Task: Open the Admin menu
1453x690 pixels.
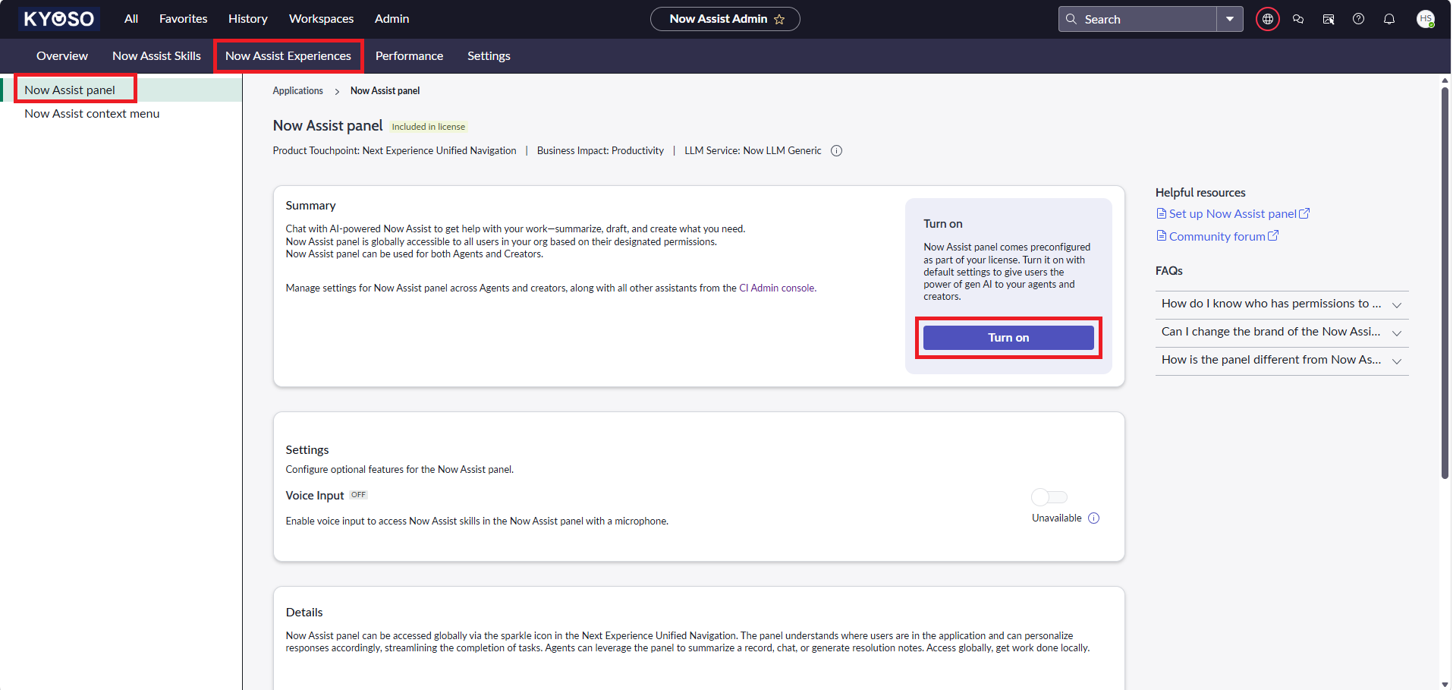Action: (x=392, y=19)
